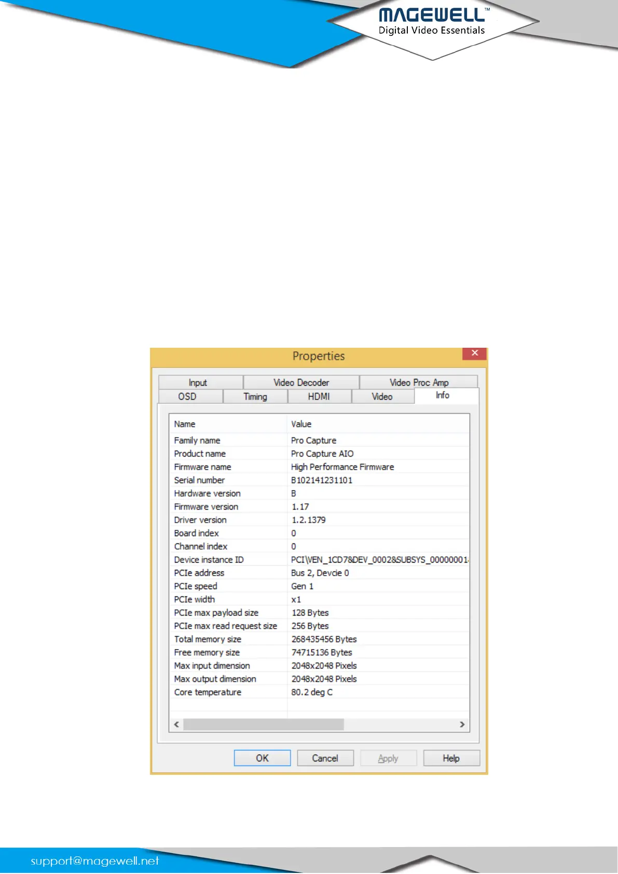The image size is (618, 874).
Task: Click the firmware version value 1.17
Action: click(x=300, y=507)
